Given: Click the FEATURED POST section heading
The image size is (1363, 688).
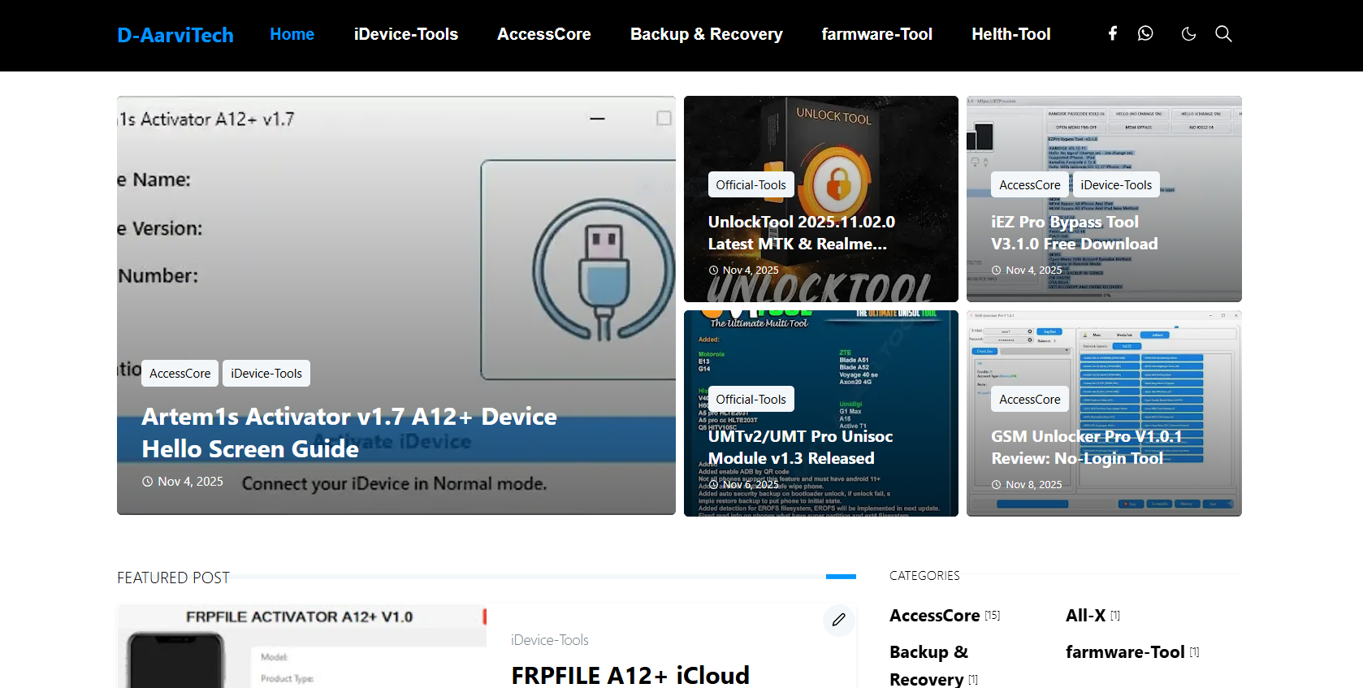Looking at the screenshot, I should pyautogui.click(x=173, y=578).
